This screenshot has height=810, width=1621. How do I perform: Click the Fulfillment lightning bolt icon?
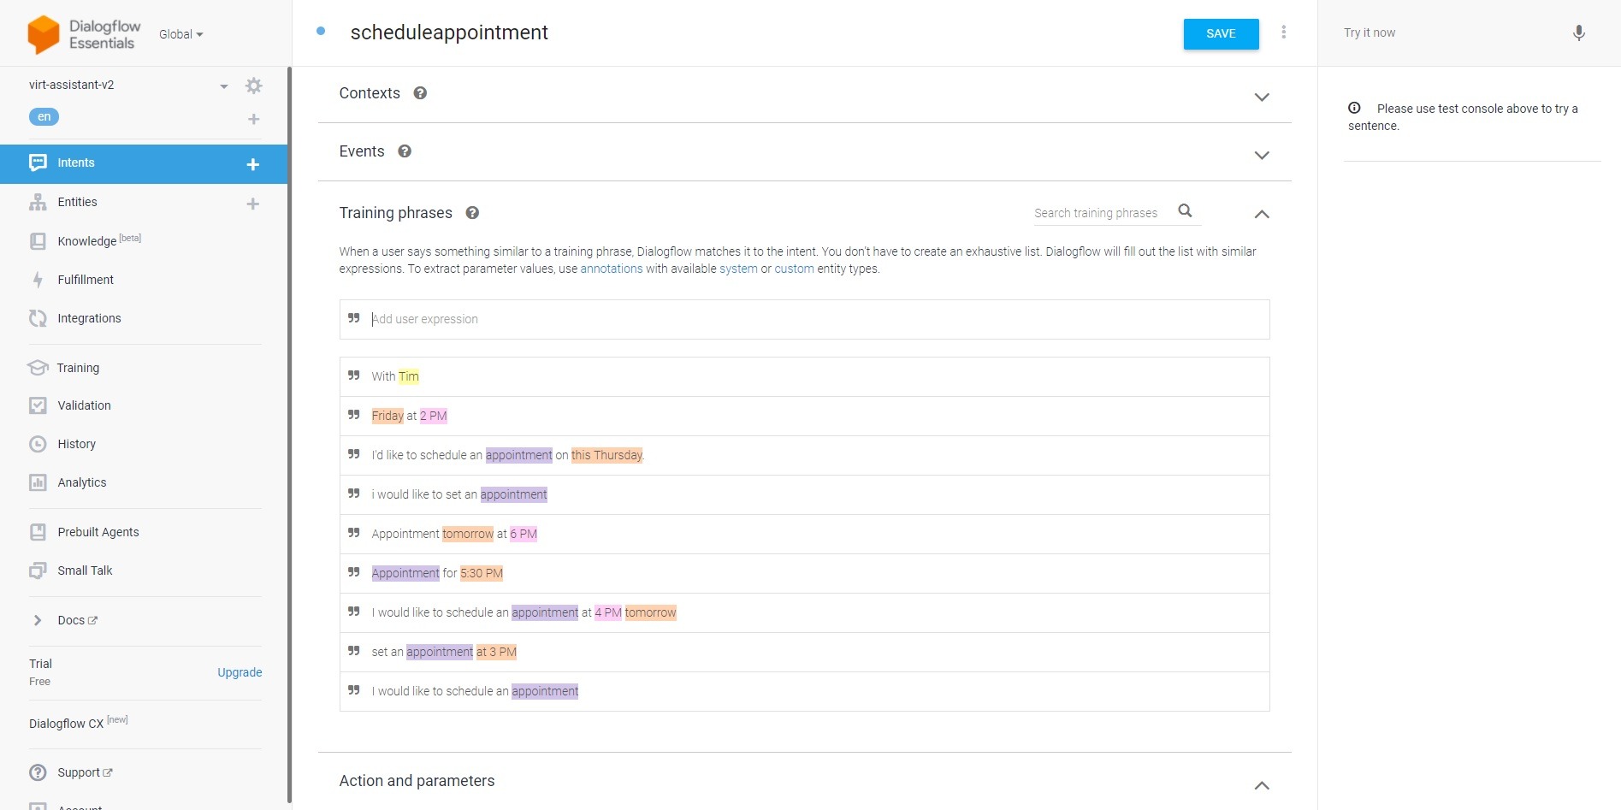[x=38, y=280]
